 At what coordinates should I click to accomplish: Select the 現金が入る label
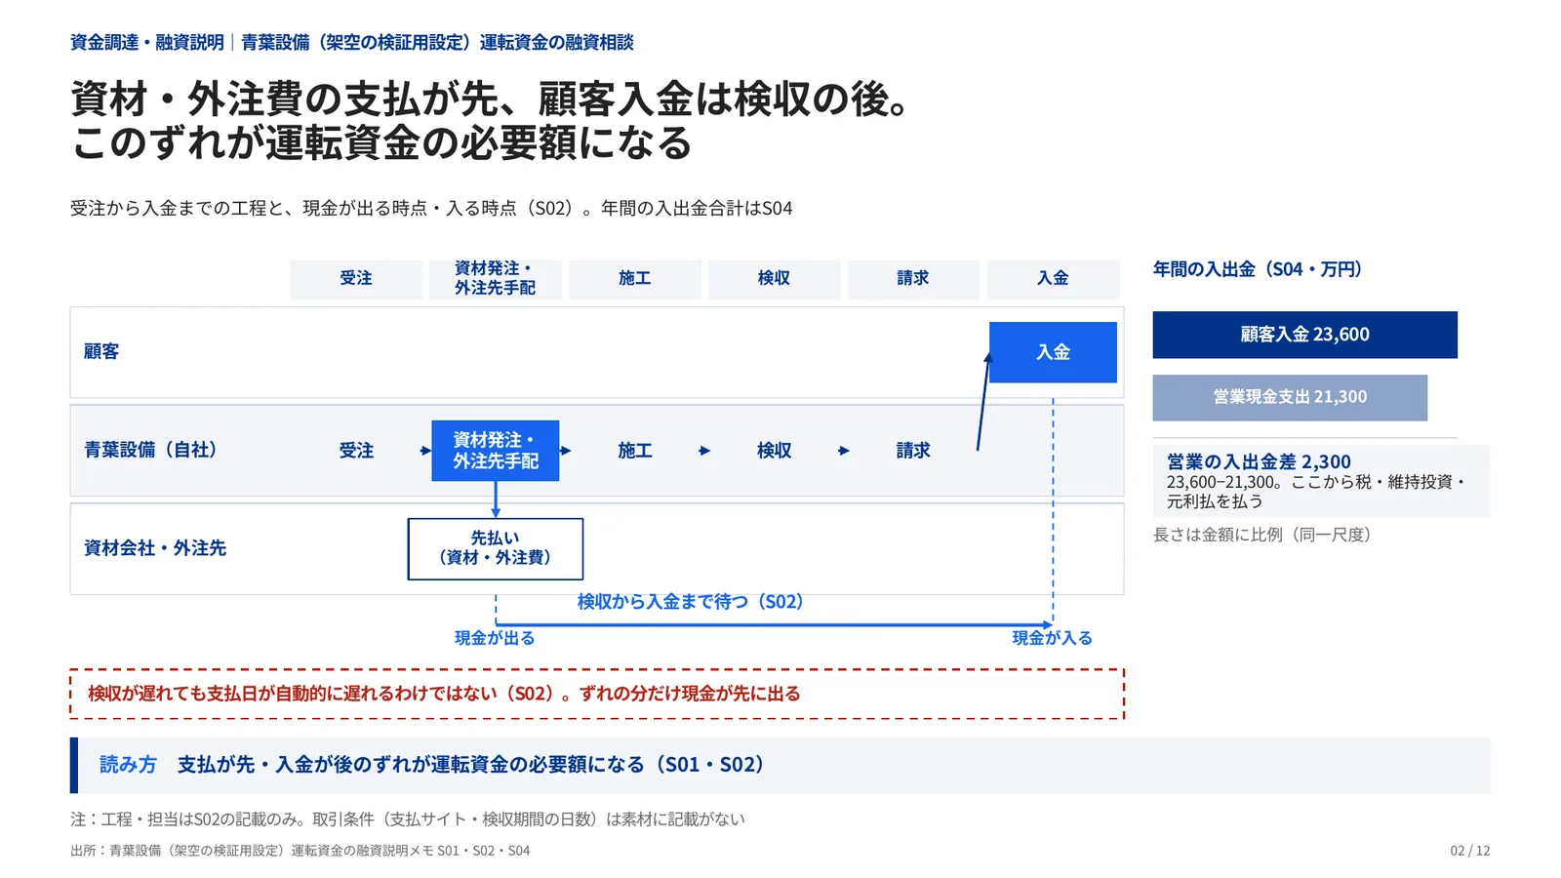coord(1052,638)
